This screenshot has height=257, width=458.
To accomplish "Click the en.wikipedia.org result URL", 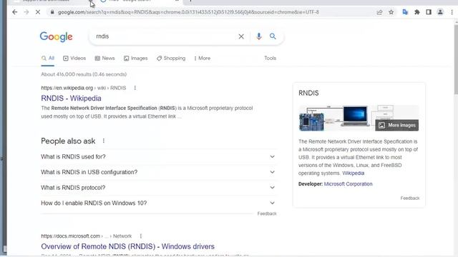I will coord(84,88).
